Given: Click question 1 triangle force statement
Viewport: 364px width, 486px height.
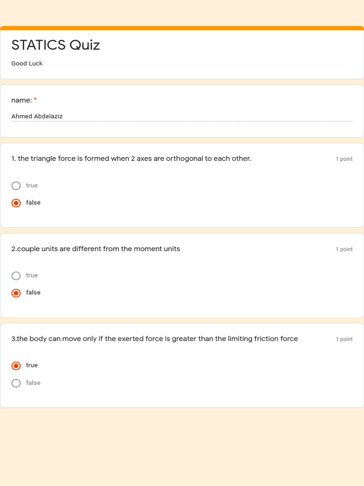Looking at the screenshot, I should click(x=131, y=159).
